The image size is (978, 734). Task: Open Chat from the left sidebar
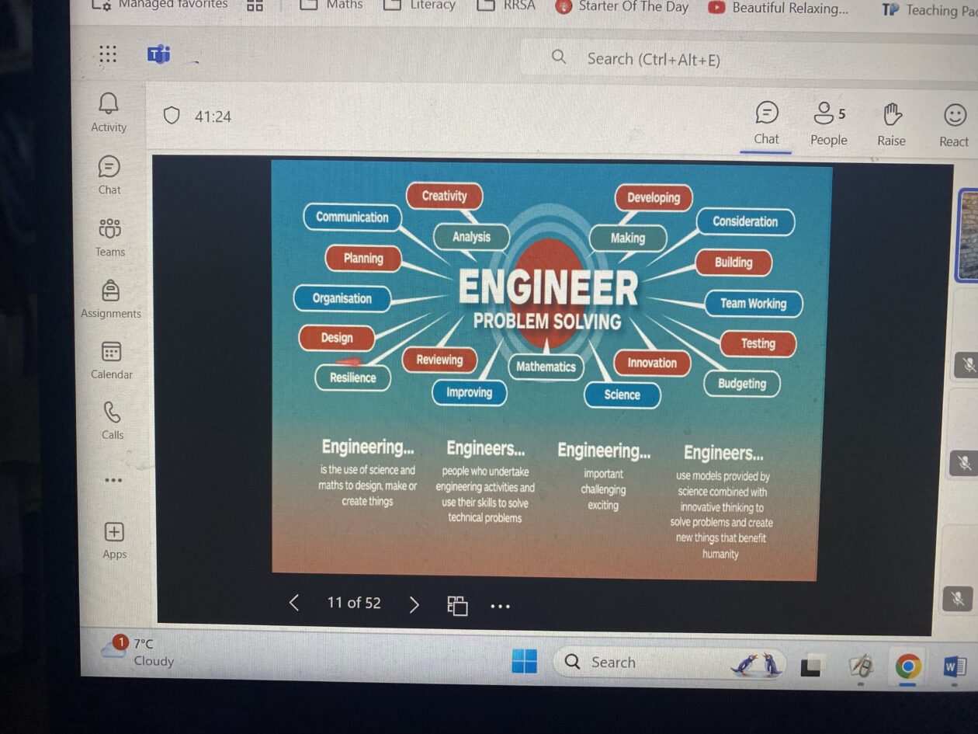point(109,174)
